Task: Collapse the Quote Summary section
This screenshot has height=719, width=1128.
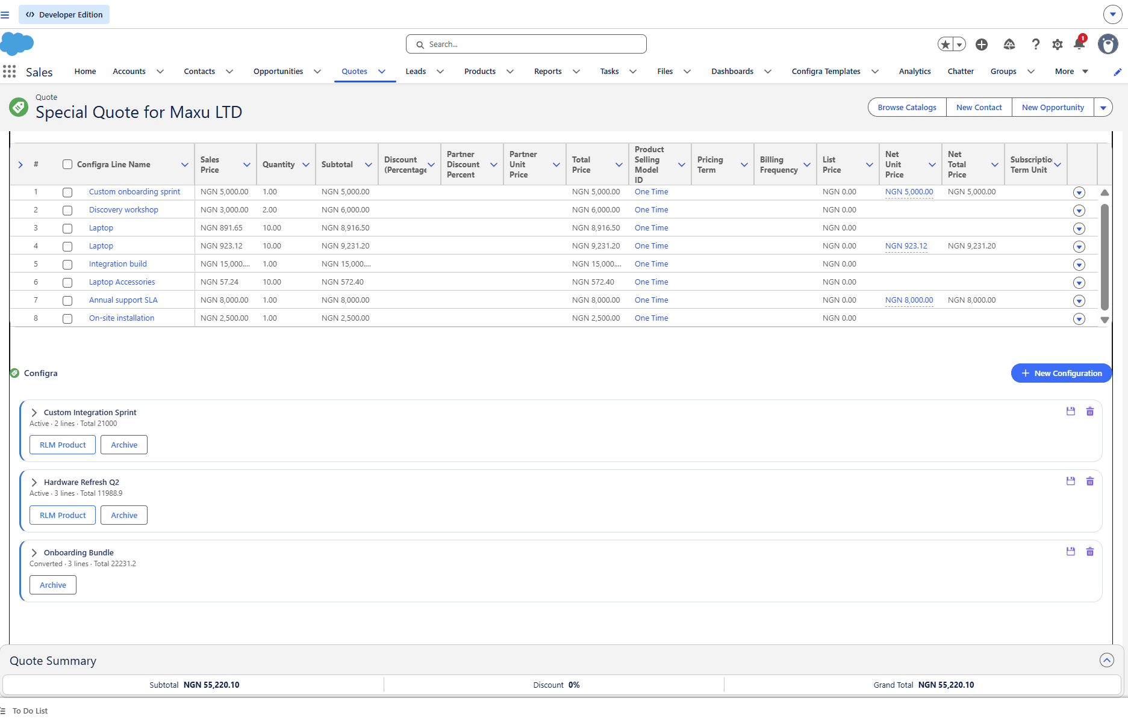Action: point(1107,660)
